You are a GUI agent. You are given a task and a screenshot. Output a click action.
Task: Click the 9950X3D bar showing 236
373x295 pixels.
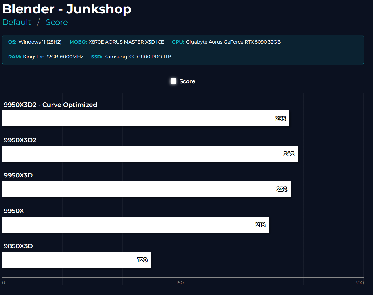pos(146,189)
